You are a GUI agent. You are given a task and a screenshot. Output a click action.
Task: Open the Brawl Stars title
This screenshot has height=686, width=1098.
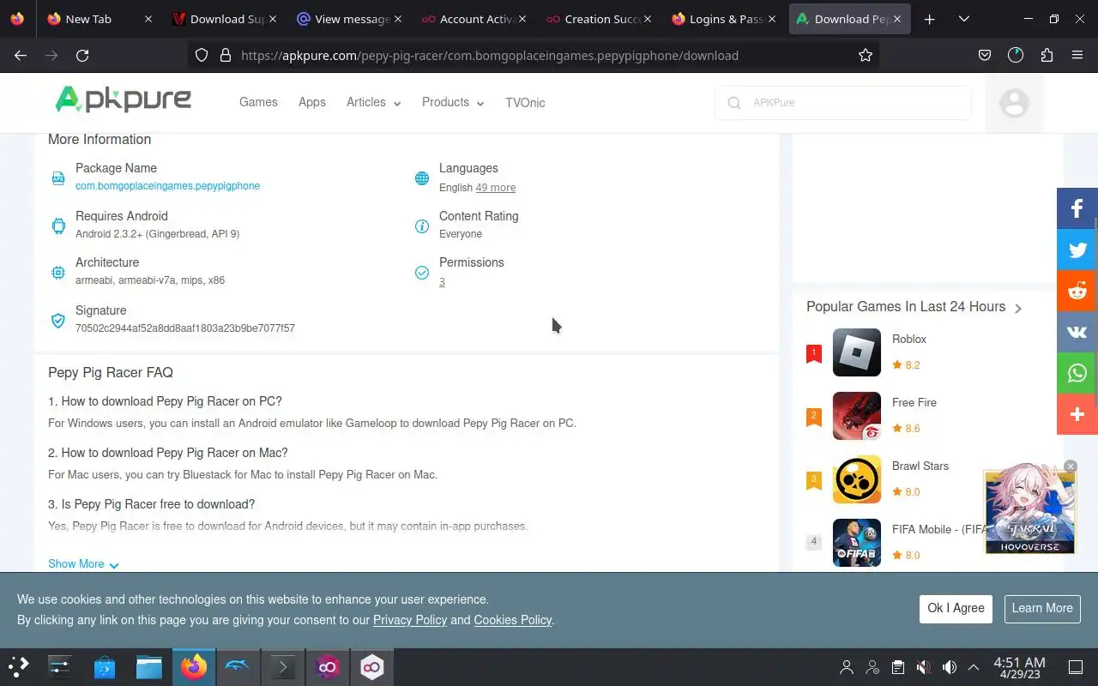(920, 466)
